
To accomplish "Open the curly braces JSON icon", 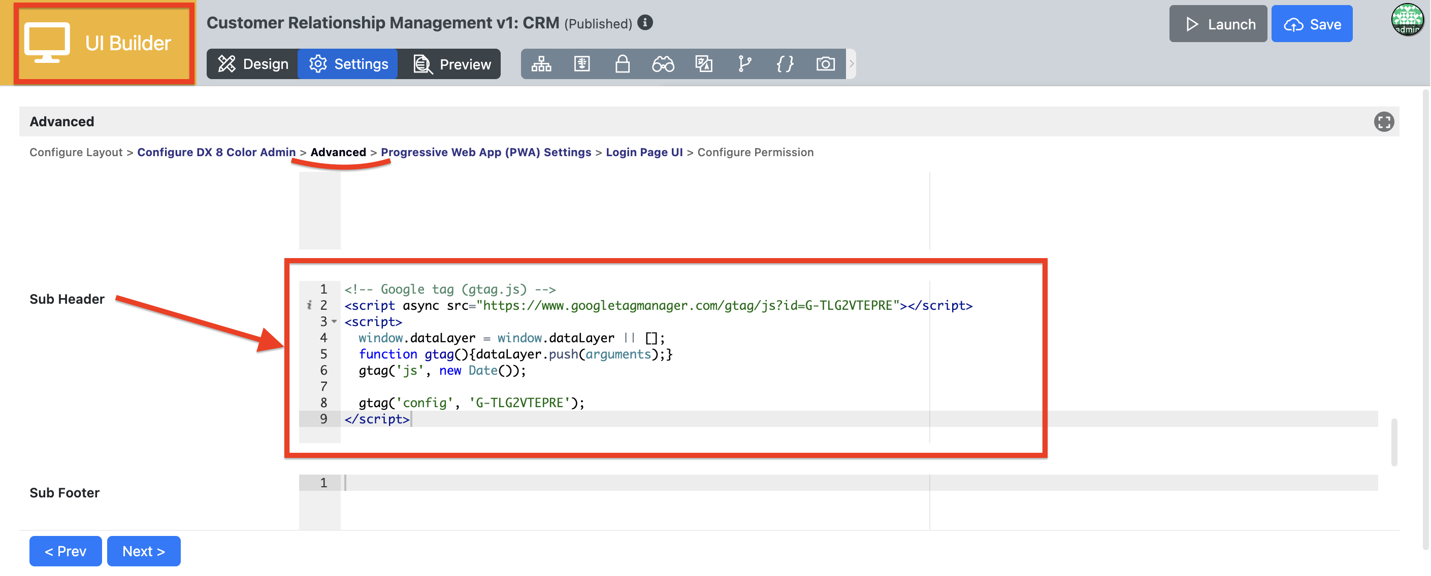I will (x=785, y=64).
